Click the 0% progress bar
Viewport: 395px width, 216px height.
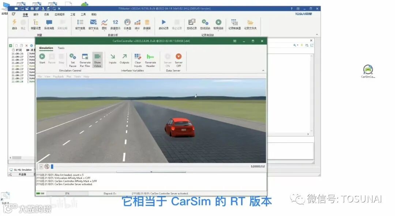67,193
